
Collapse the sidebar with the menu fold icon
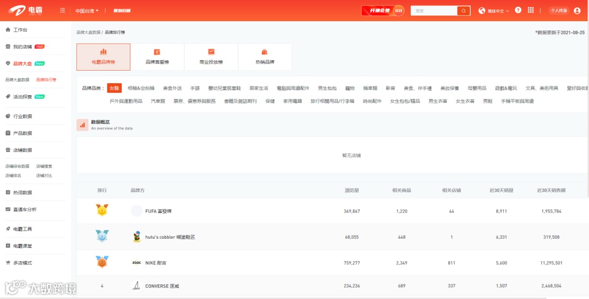pyautogui.click(x=62, y=10)
